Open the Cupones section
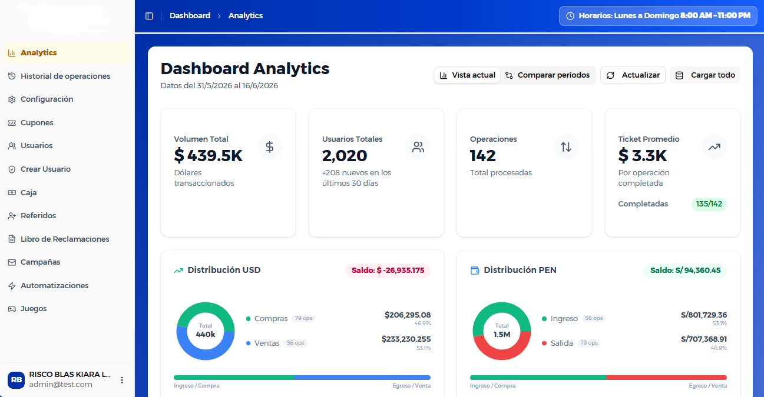This screenshot has height=397, width=764. pyautogui.click(x=66, y=123)
